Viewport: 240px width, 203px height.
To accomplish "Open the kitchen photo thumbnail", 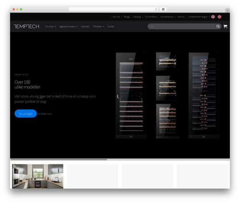I will [x=37, y=176].
